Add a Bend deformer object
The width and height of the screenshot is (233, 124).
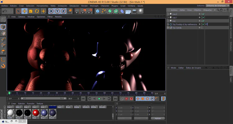pyautogui.click(x=122, y=11)
